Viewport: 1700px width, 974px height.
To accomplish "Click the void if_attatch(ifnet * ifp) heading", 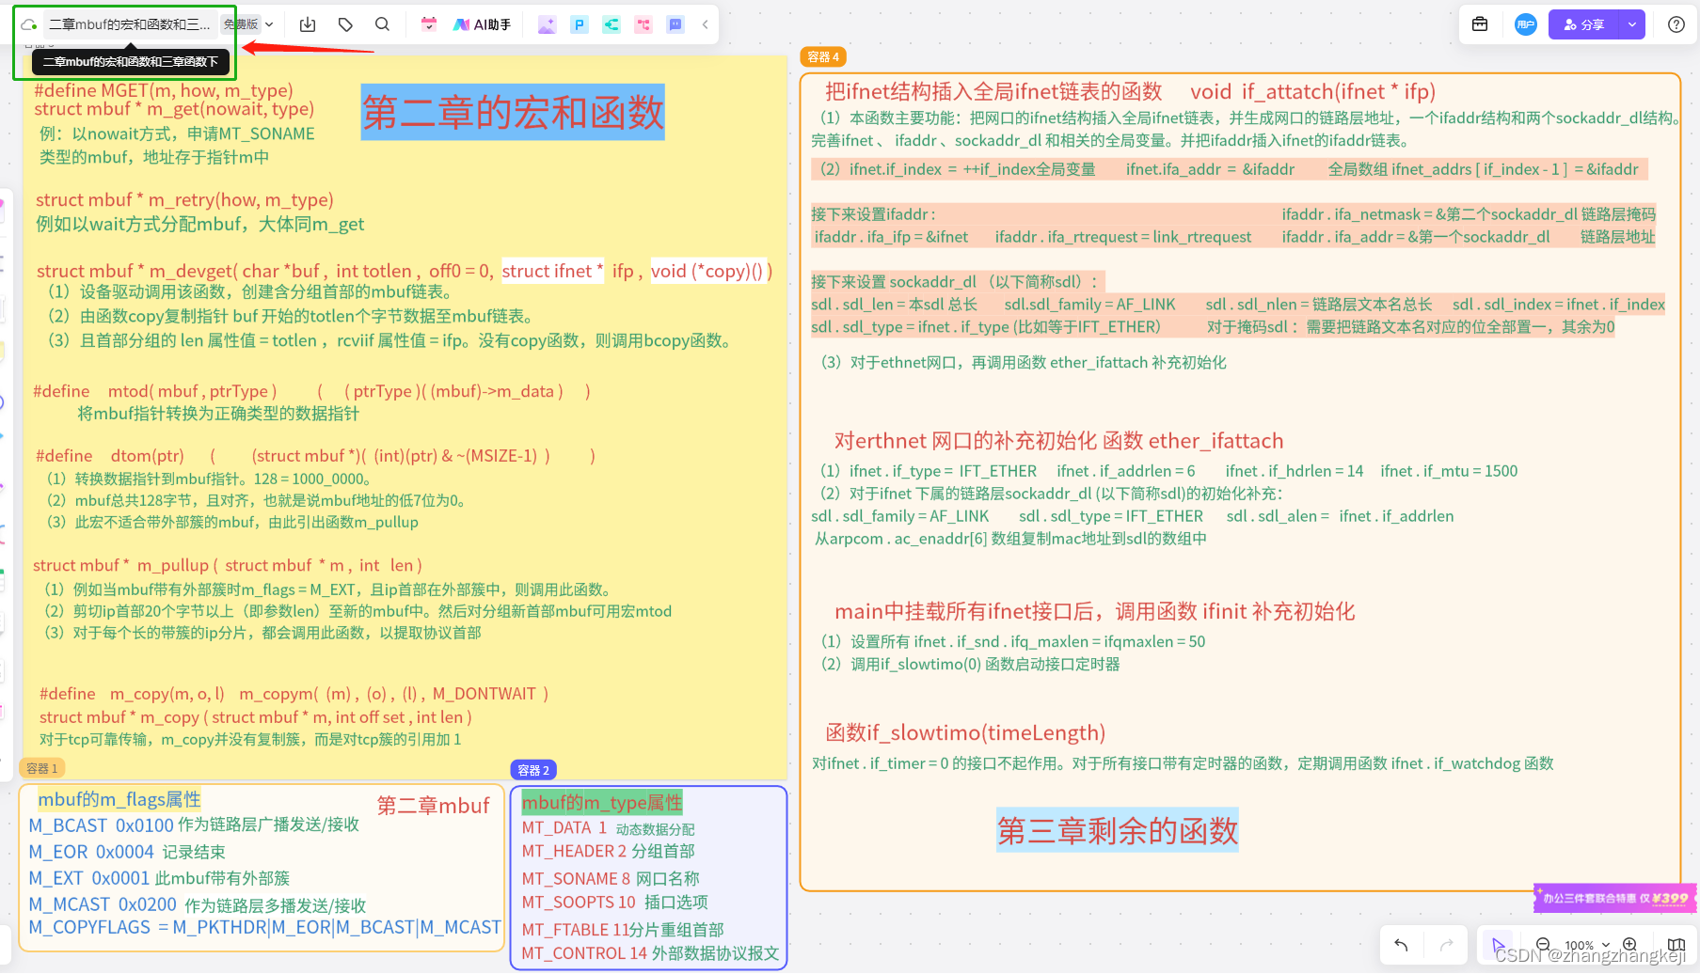I will pos(1312,91).
